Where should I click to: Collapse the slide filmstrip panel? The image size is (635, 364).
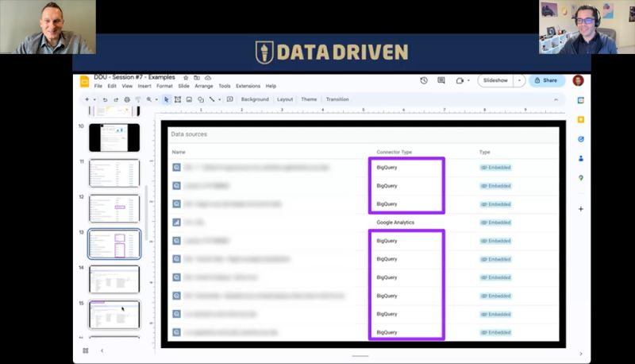pyautogui.click(x=102, y=350)
